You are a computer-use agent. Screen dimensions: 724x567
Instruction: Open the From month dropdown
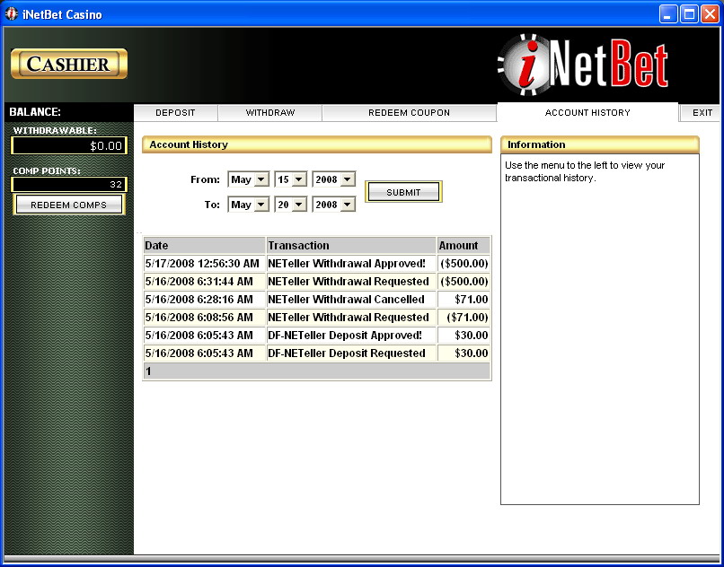pyautogui.click(x=249, y=179)
